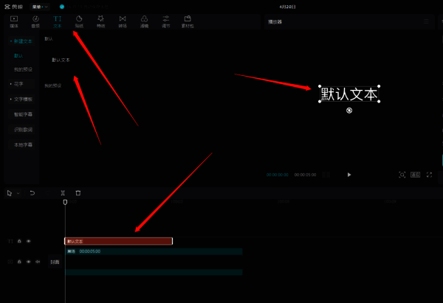Image resolution: width=443 pixels, height=303 pixels.
Task: Open the 菜单 dropdown menu
Action: tap(40, 7)
